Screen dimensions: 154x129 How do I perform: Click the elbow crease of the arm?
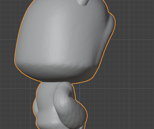71,94
